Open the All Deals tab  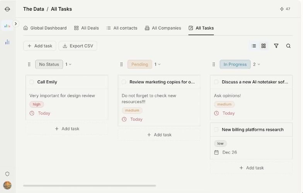[x=87, y=28]
